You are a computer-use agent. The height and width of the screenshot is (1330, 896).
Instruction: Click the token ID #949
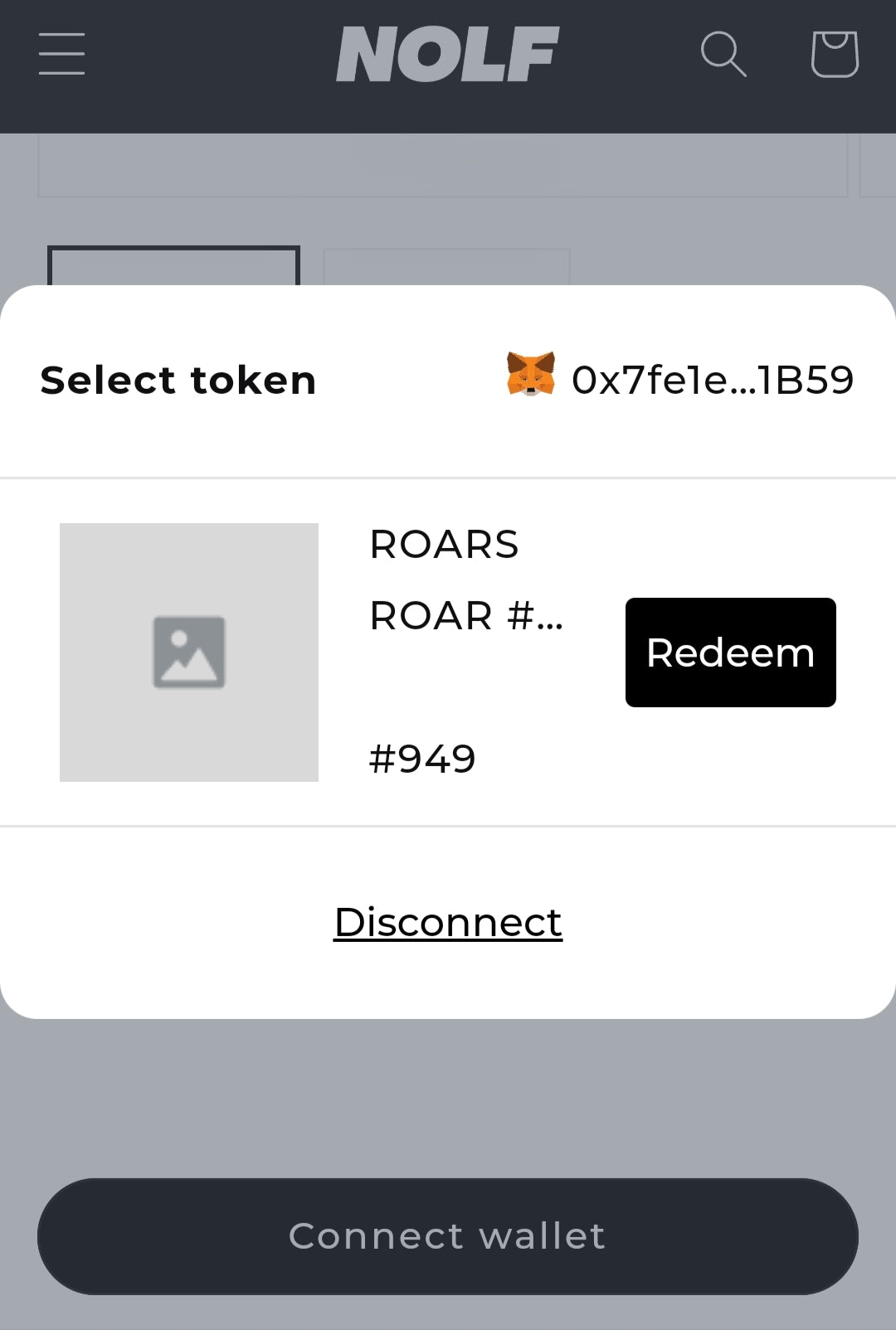coord(422,759)
